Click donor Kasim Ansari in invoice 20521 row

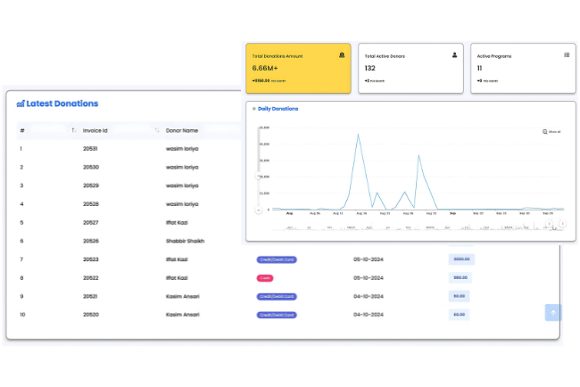183,296
